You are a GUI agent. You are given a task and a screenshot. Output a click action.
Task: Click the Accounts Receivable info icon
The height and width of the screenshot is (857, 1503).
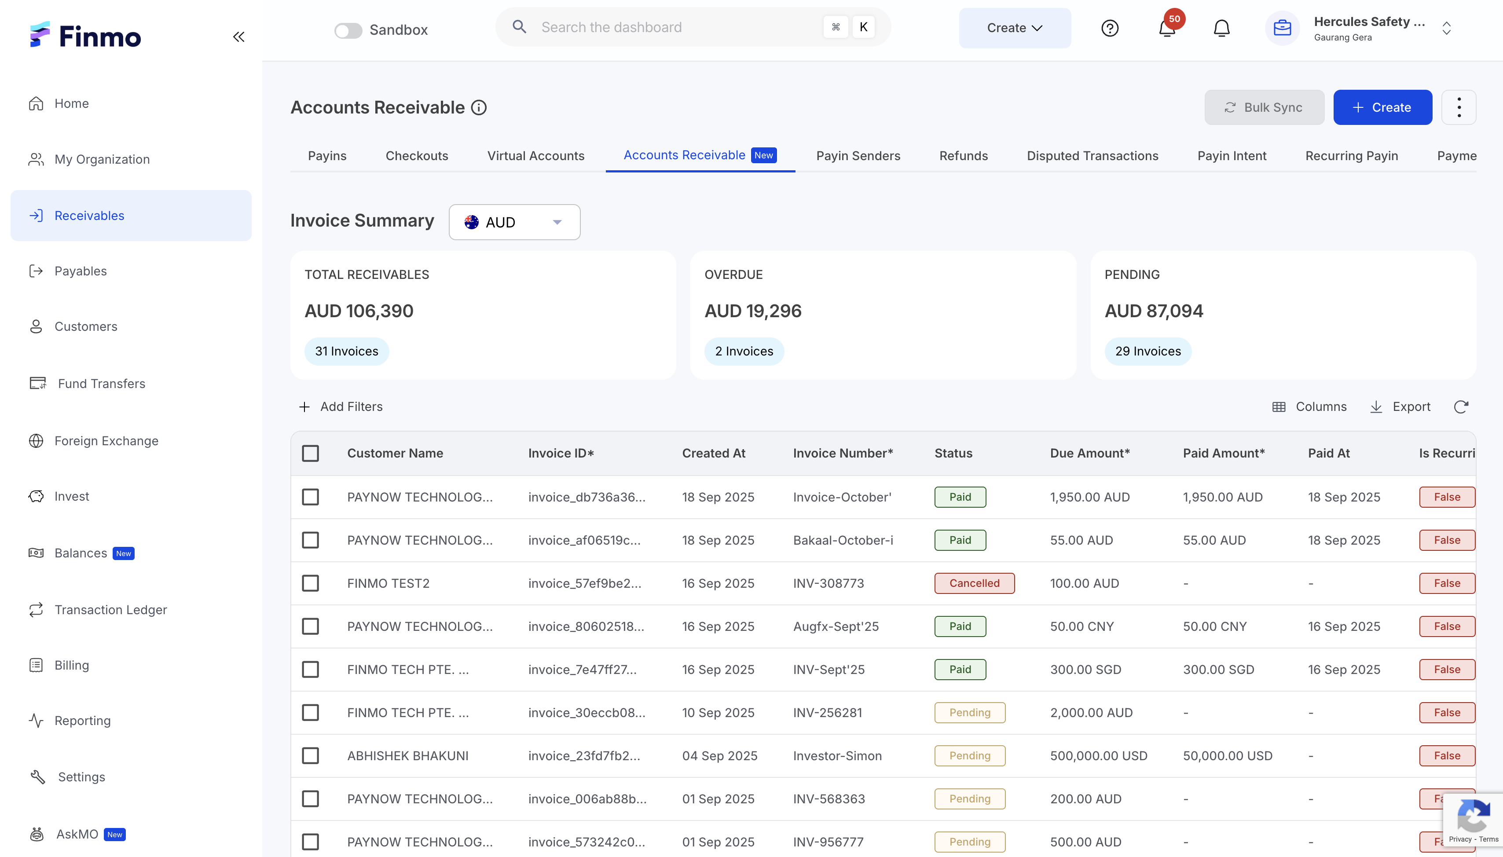[x=479, y=108]
